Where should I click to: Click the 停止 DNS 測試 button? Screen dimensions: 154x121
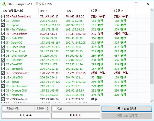click(127, 109)
